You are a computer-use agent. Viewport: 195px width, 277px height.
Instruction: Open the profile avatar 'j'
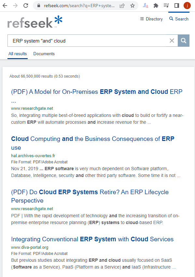click(x=187, y=6)
